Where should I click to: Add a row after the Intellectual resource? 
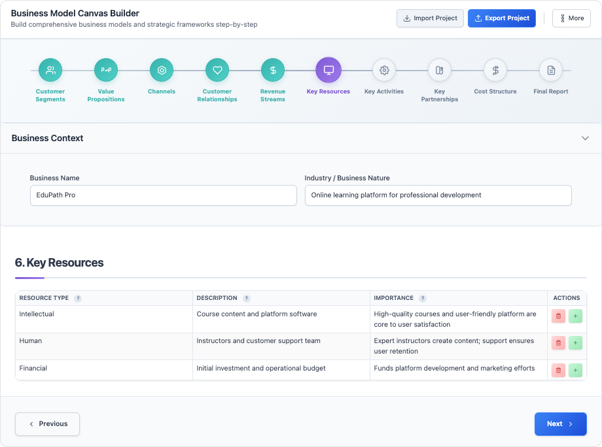(x=576, y=316)
